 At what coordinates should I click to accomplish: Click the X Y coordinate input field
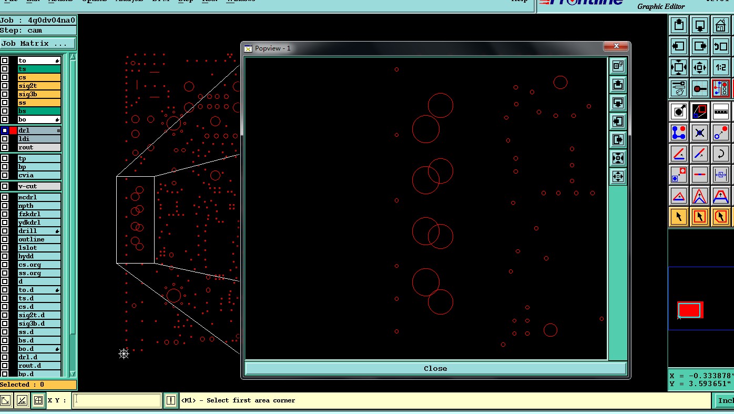coord(117,400)
